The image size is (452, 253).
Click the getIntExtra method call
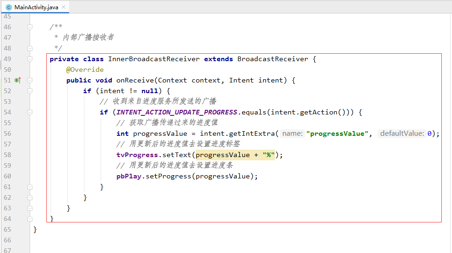point(252,133)
